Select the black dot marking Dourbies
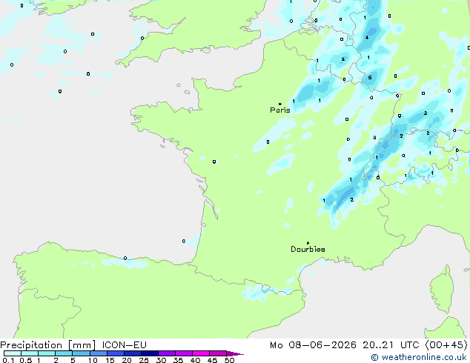The width and height of the screenshot is (470, 363). [308, 243]
